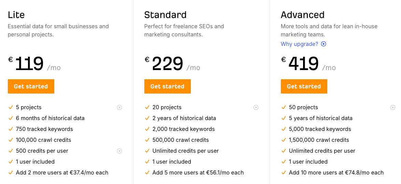Click the play icon after Why upgrade?

point(324,44)
